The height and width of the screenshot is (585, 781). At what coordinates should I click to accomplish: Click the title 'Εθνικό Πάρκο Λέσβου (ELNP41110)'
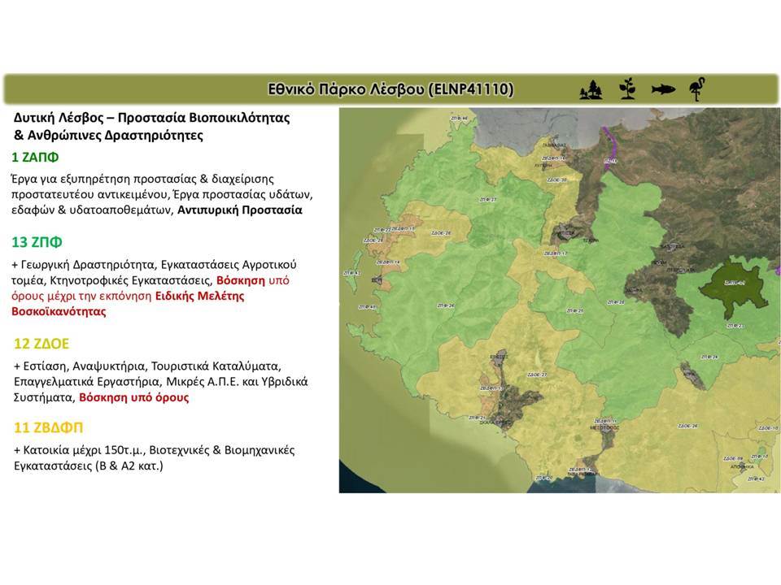tap(390, 89)
